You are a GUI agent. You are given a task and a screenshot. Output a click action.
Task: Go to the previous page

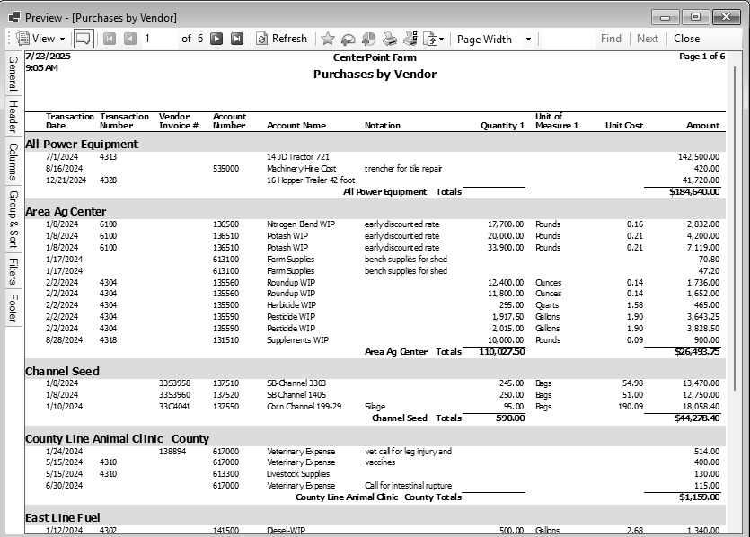tap(130, 39)
